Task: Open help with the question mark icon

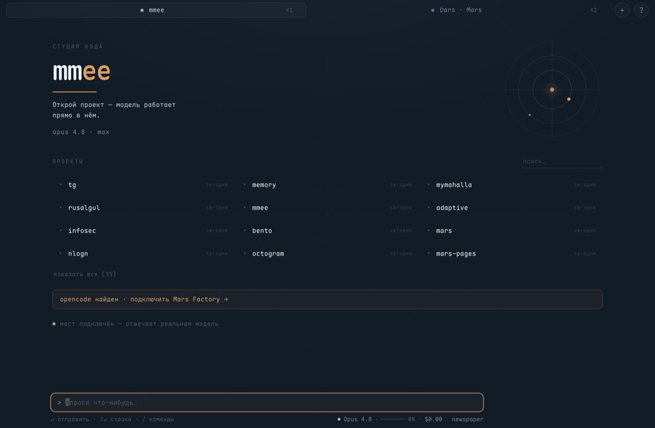Action: click(641, 10)
